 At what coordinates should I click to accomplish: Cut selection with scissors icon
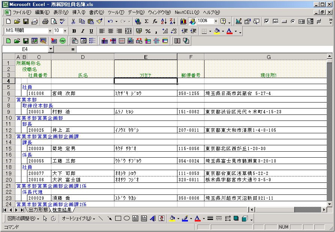73,21
